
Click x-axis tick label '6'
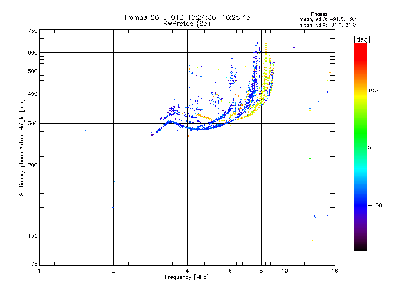point(230,271)
